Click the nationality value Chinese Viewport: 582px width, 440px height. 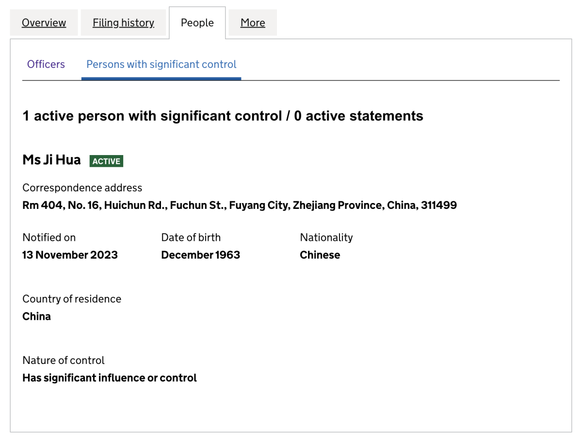[x=320, y=255]
